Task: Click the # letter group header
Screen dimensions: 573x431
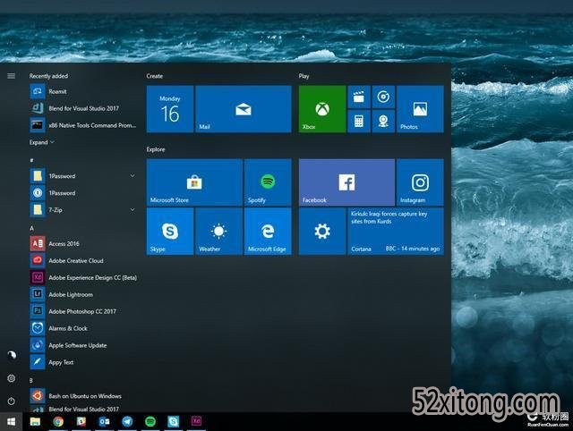Action: [x=32, y=160]
